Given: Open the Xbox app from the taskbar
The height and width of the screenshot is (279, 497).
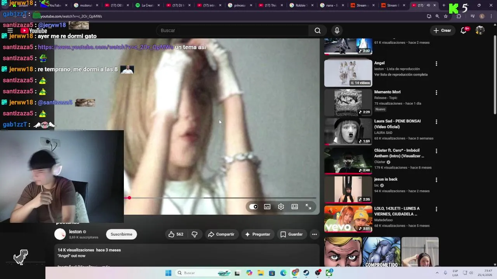Looking at the screenshot, I should pos(329,273).
